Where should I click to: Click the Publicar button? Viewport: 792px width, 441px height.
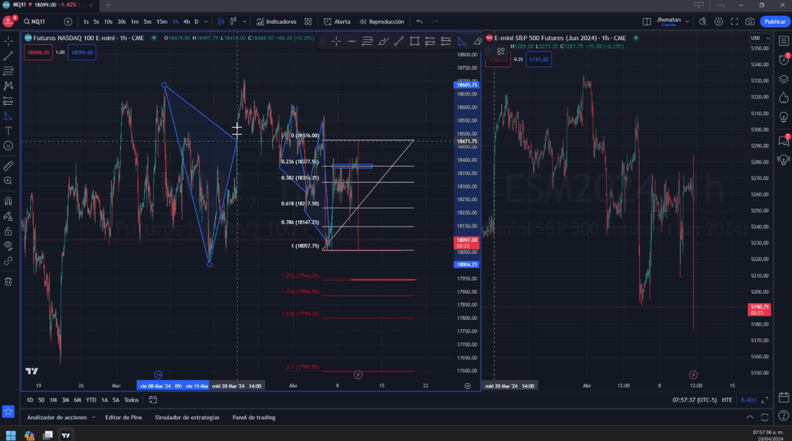tap(774, 22)
